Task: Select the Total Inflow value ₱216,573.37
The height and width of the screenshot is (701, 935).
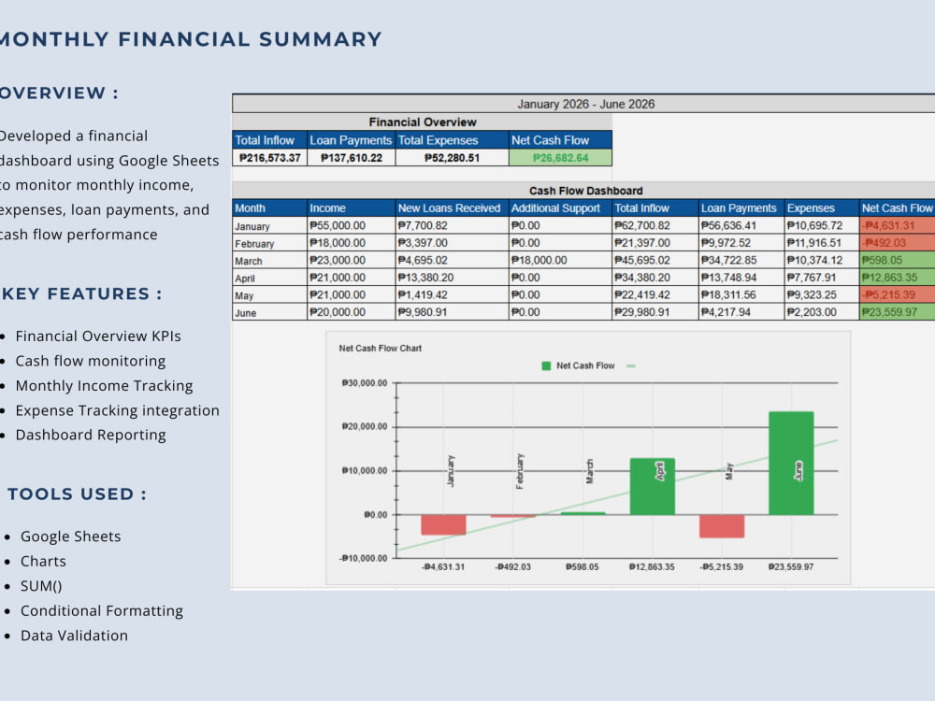Action: point(269,158)
